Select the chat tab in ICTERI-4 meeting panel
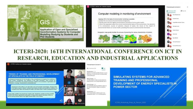Image resolution: width=193 pixels, height=109 pixels. [103, 68]
